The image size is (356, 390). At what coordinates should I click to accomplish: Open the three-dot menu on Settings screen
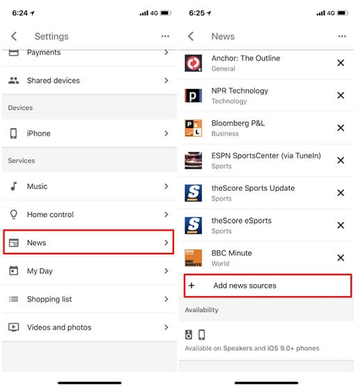[x=165, y=36]
